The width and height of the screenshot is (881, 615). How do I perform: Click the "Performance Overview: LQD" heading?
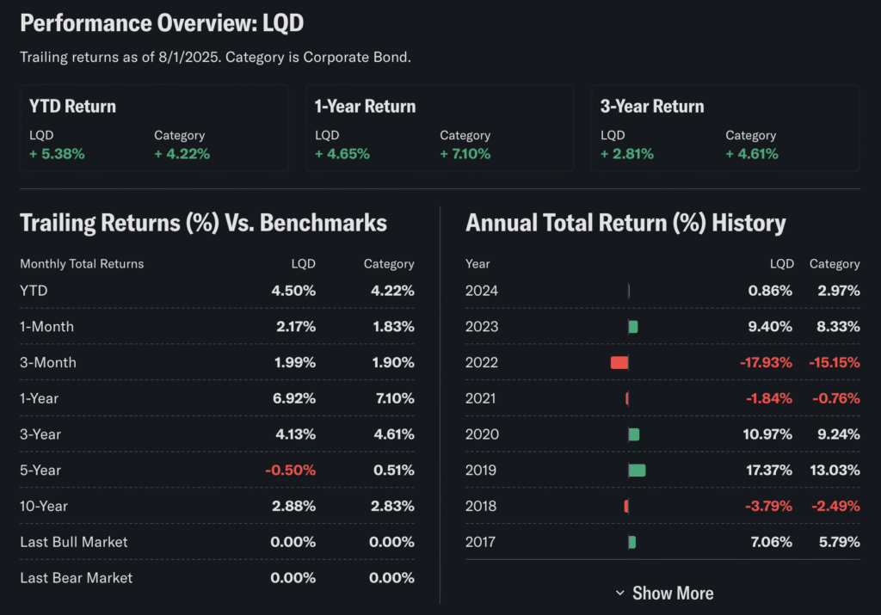pyautogui.click(x=162, y=23)
